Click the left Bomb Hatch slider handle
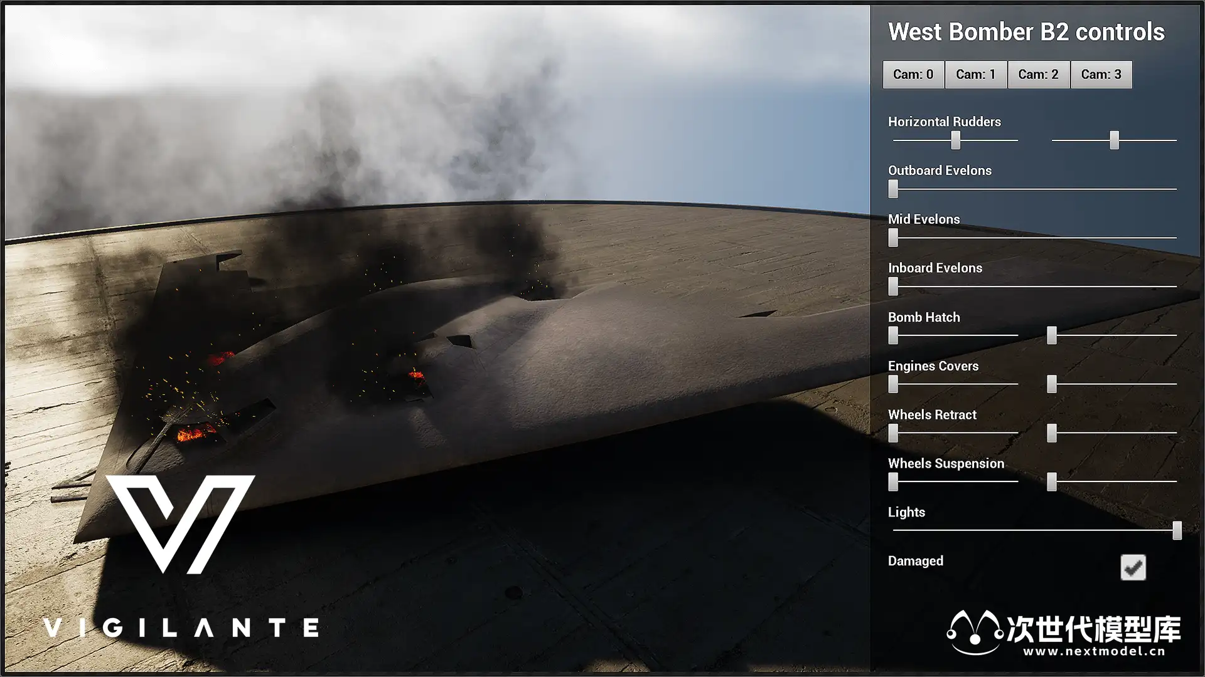This screenshot has width=1205, height=677. pos(893,335)
